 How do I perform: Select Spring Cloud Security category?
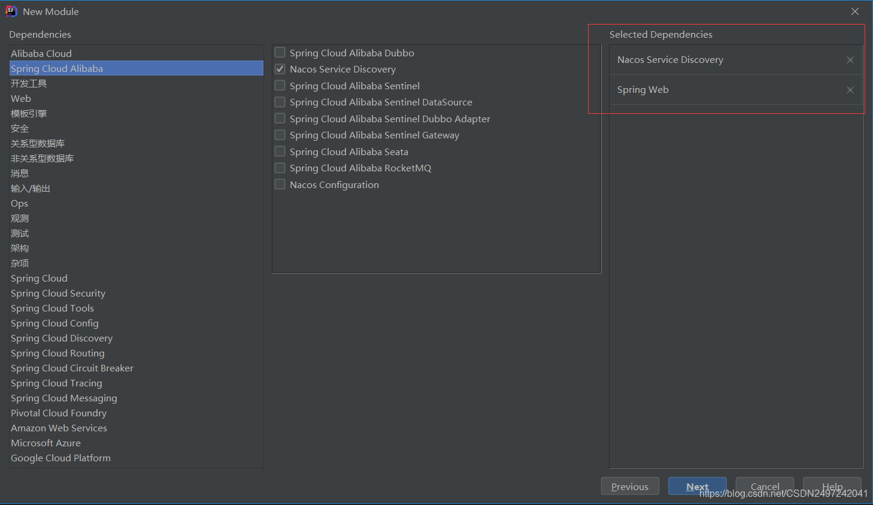coord(137,293)
